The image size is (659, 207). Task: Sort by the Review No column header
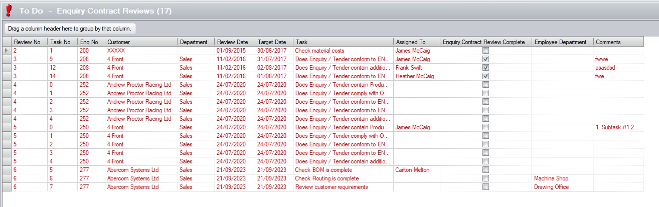(x=29, y=42)
